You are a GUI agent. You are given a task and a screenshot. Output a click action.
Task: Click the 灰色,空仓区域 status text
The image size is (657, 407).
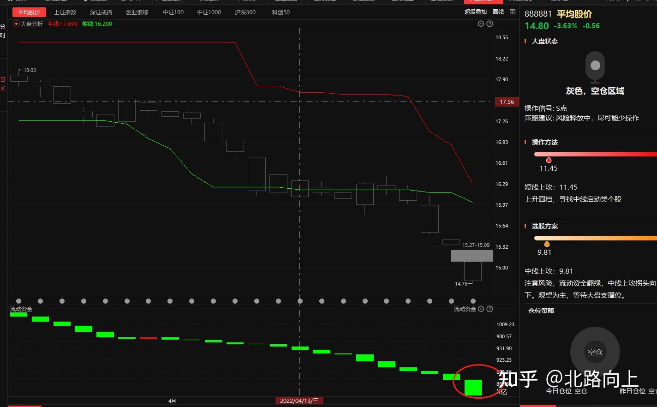point(595,91)
